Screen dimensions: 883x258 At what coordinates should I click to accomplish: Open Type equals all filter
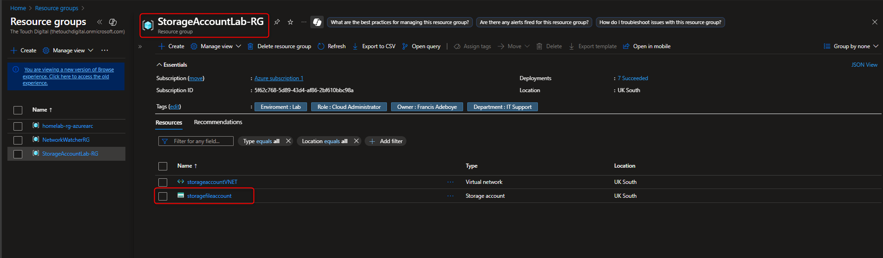pyautogui.click(x=261, y=141)
